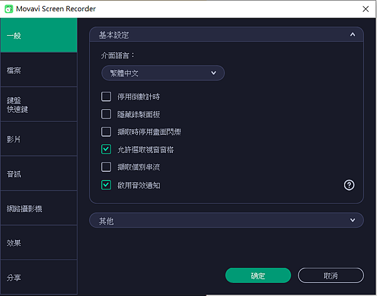Close the settings window
This screenshot has height=296, width=377.
(x=366, y=9)
